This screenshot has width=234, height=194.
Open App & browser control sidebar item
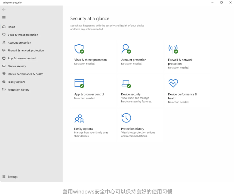click(x=21, y=58)
